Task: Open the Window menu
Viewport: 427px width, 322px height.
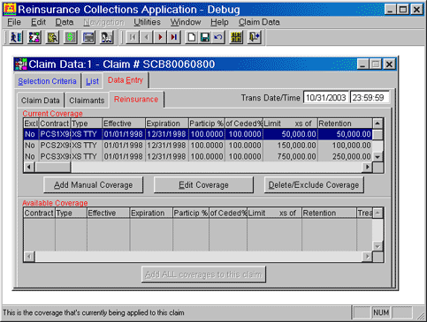Action: (186, 22)
